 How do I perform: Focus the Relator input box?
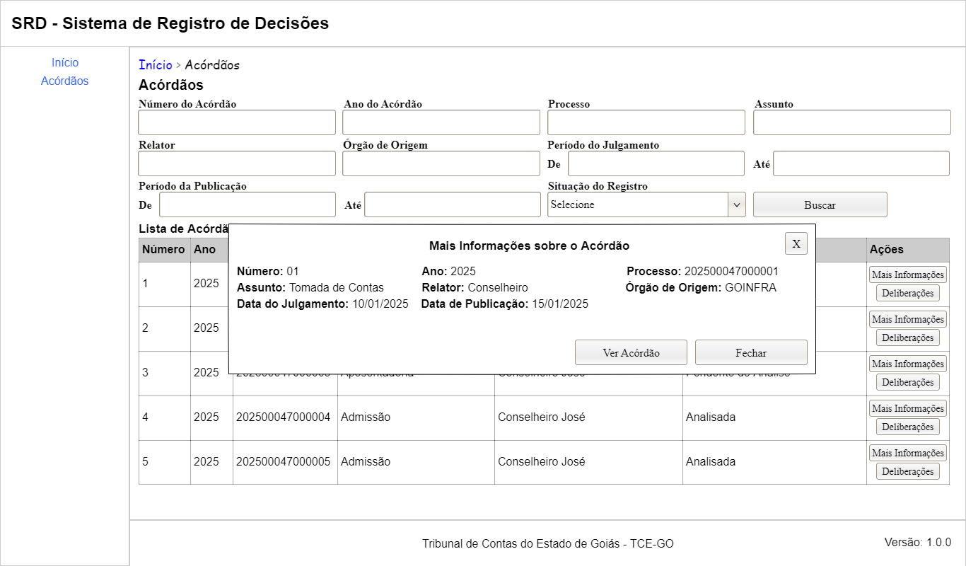(237, 163)
